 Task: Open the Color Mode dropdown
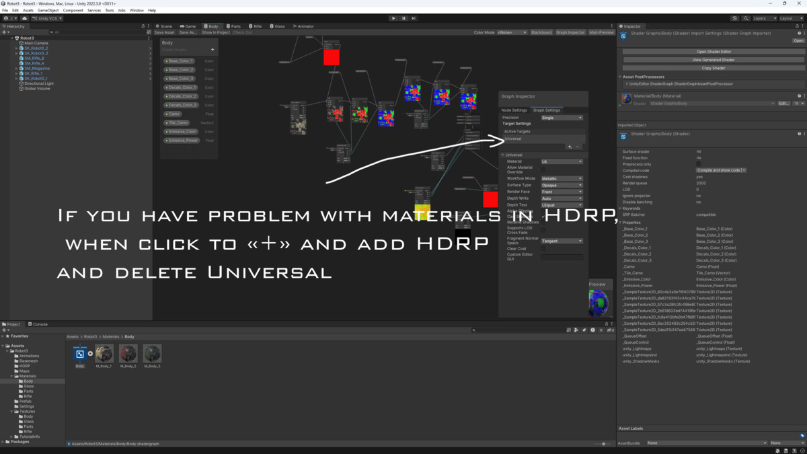pos(512,32)
